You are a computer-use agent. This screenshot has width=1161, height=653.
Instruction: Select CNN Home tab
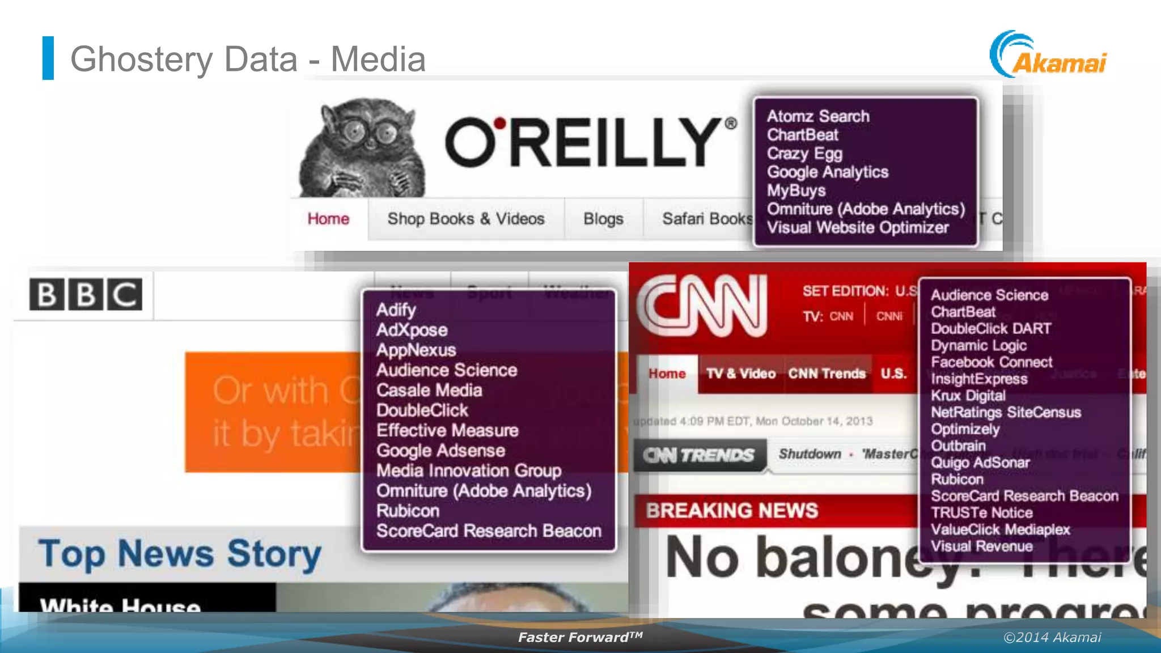pos(667,374)
